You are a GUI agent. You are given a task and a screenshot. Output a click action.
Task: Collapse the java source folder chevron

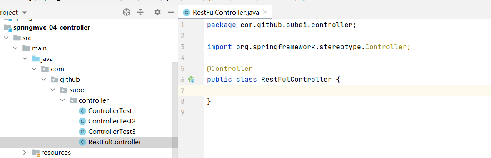[25, 59]
